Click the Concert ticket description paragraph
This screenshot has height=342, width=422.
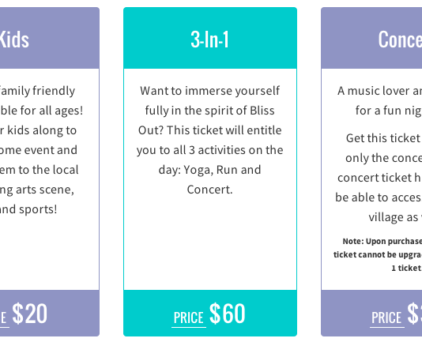click(378, 100)
